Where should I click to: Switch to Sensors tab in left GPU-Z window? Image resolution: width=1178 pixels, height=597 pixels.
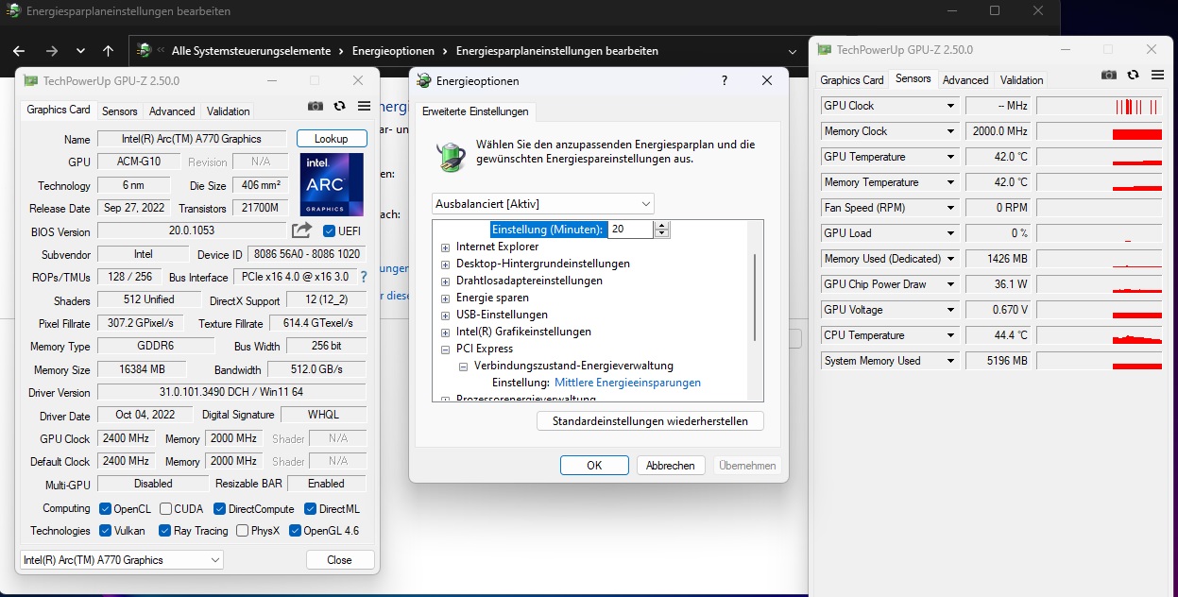coord(120,111)
